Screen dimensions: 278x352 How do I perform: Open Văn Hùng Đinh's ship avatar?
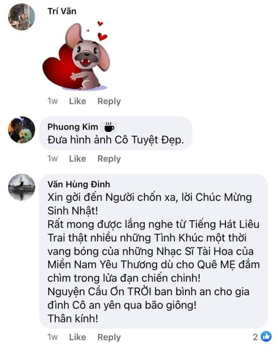pyautogui.click(x=22, y=187)
